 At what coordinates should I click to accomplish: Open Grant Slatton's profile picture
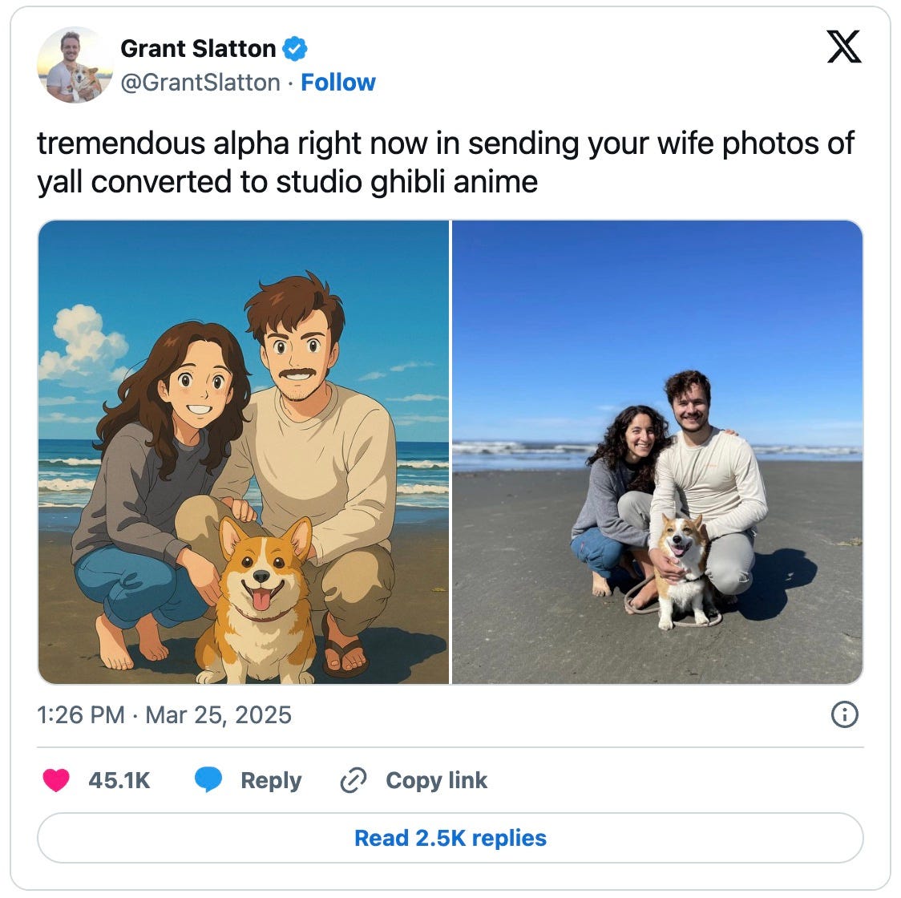click(75, 64)
